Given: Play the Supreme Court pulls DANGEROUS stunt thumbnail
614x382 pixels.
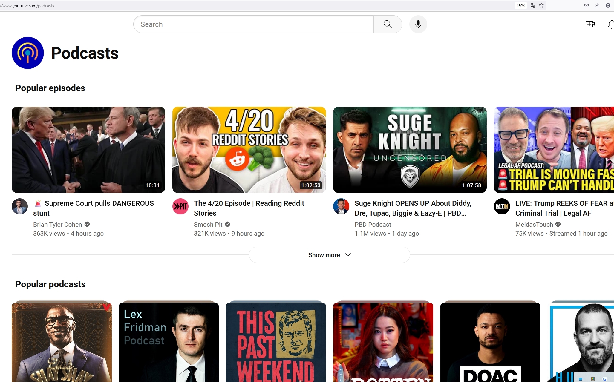Looking at the screenshot, I should click(88, 150).
